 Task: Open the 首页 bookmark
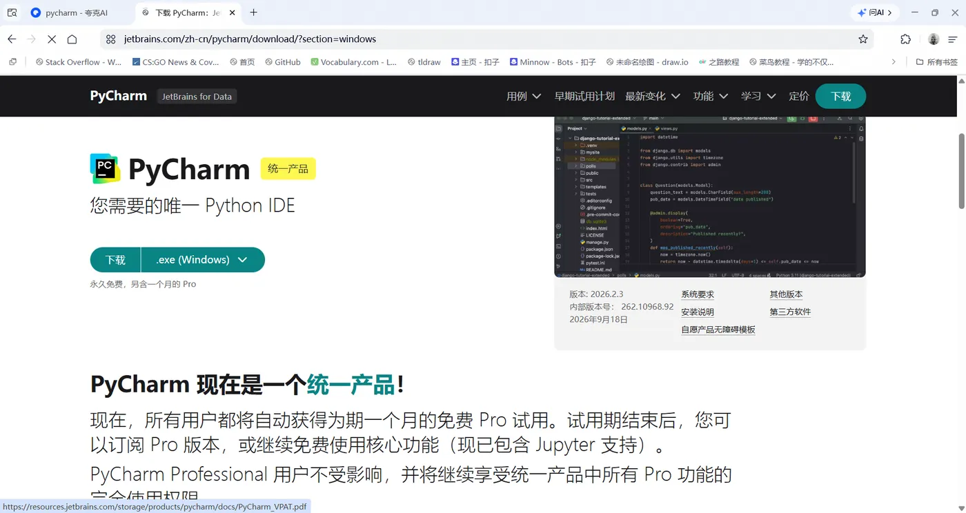tap(242, 62)
